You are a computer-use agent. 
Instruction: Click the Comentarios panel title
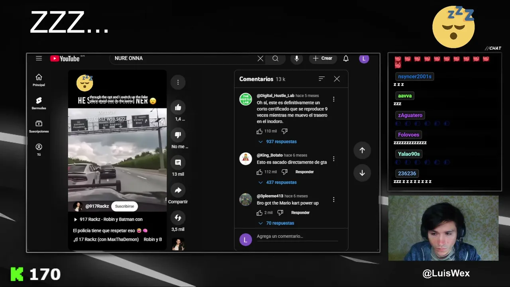coord(256,79)
